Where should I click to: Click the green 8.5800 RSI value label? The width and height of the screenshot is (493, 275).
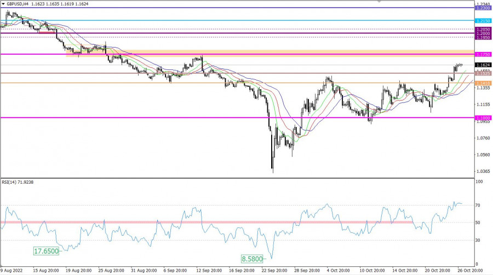point(252,258)
